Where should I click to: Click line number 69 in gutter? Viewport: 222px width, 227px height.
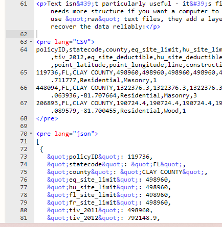click(x=24, y=126)
